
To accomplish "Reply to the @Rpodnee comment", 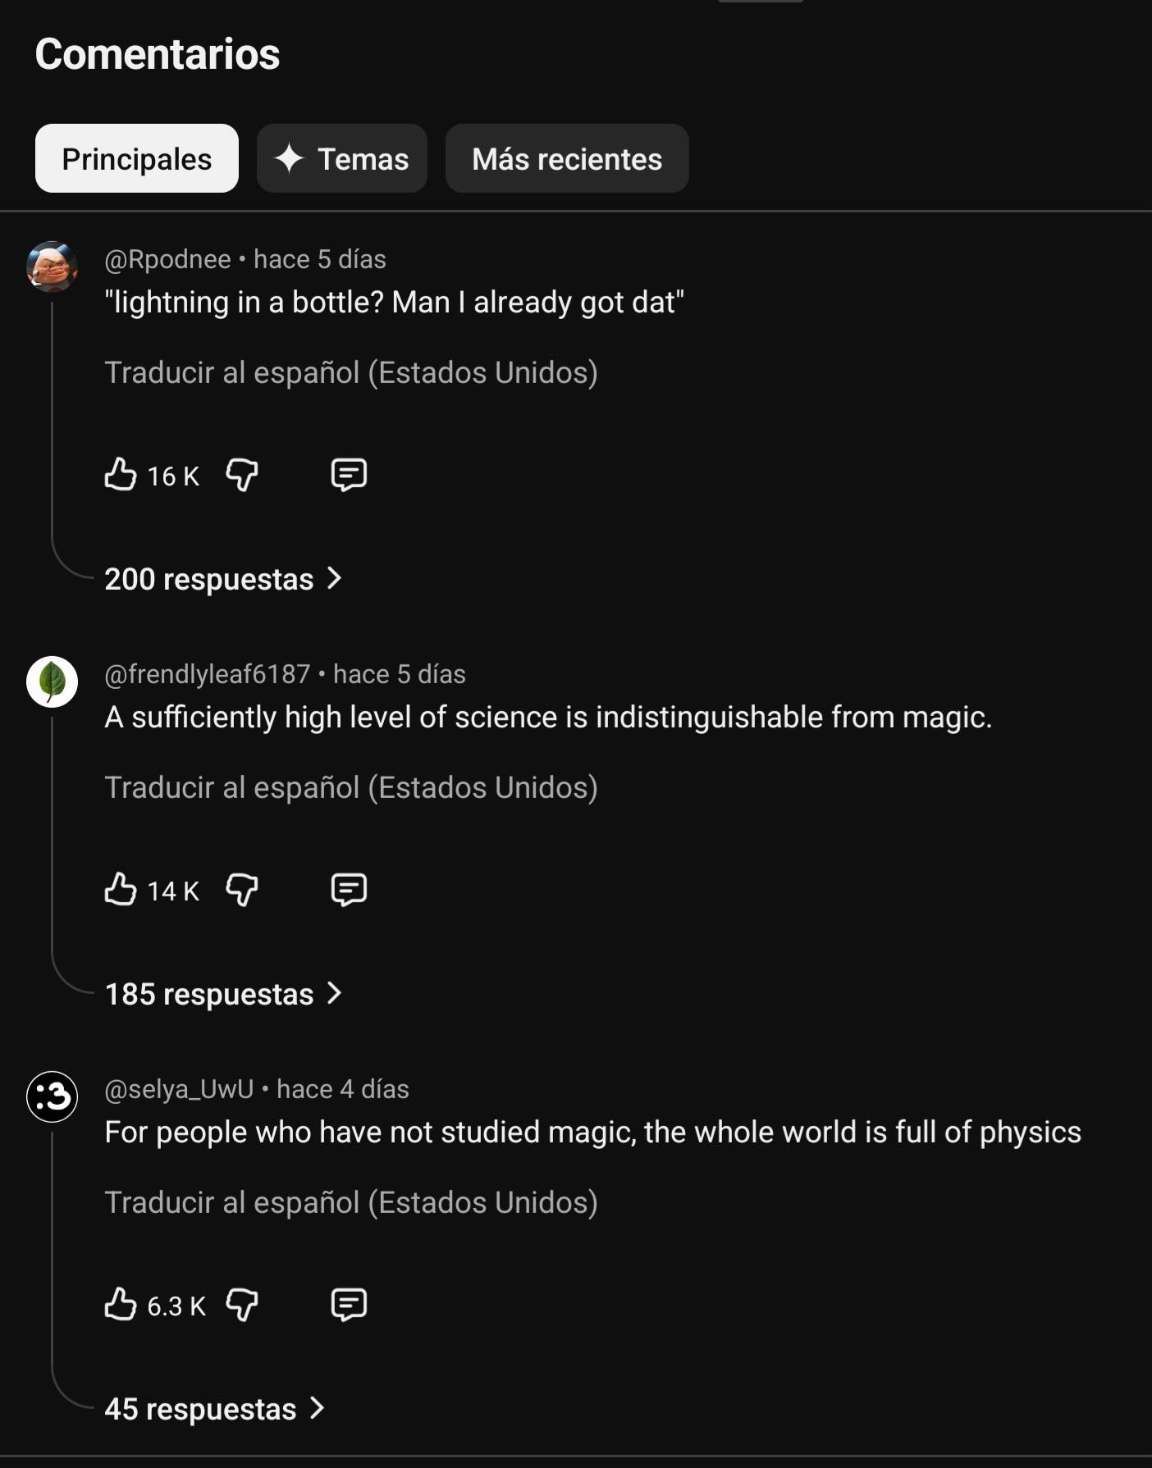I will tap(349, 475).
